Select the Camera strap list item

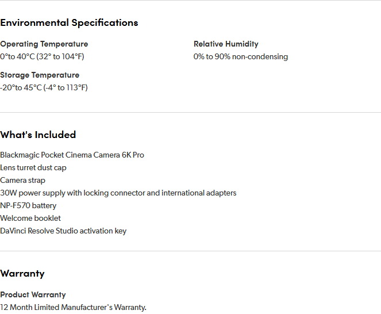22,180
